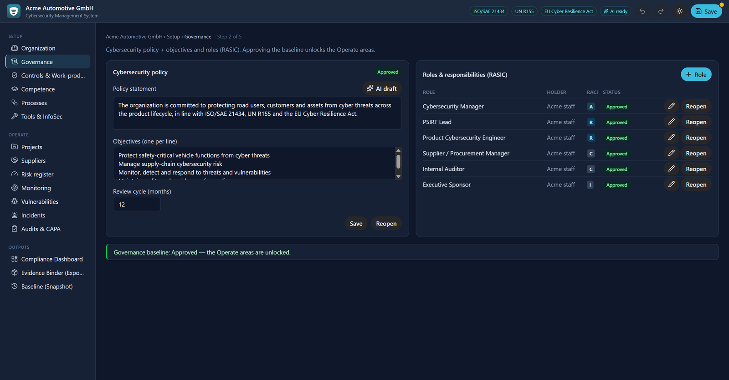729x380 pixels.
Task: Click the Review cycle months field
Action: point(137,204)
